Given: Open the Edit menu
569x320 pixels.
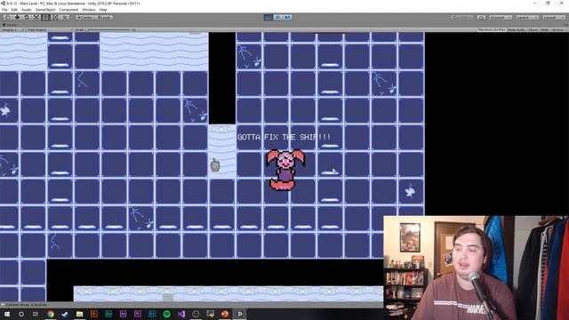Looking at the screenshot, I should click(x=14, y=10).
